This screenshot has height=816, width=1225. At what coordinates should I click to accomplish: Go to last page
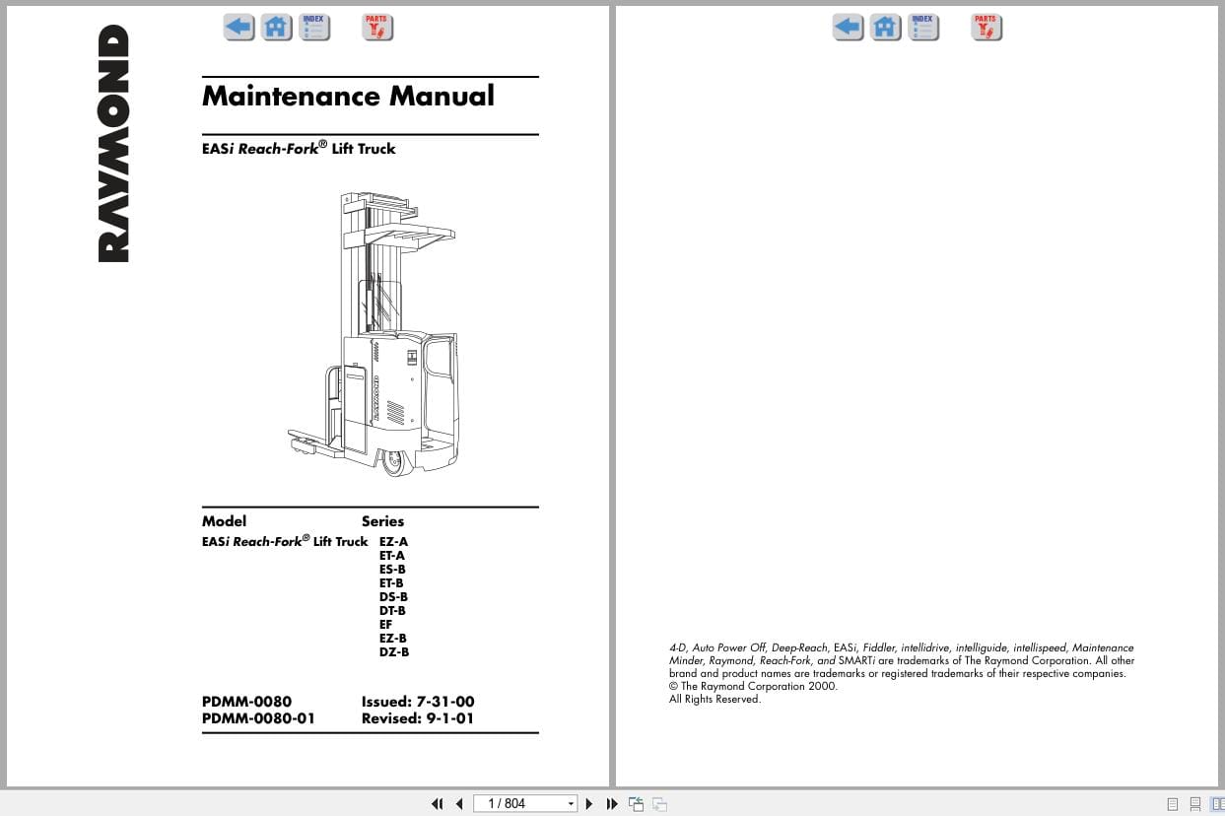(611, 804)
